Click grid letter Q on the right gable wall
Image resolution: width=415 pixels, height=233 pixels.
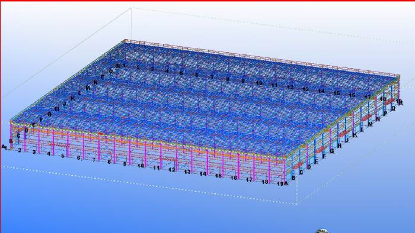pyautogui.click(x=393, y=108)
